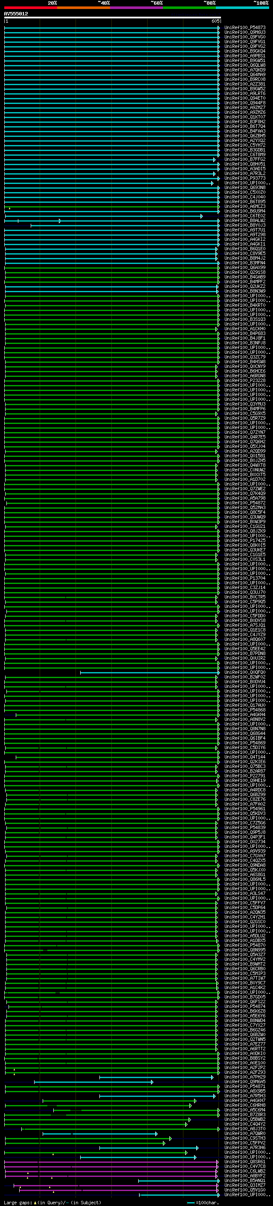
Task: Click hit label UniRef100_B9RC08
Action: click(244, 79)
